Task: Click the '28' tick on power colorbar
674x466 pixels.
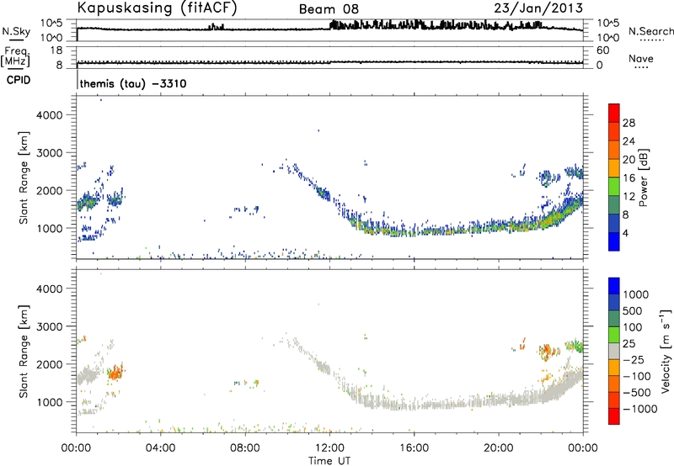Action: tap(629, 123)
